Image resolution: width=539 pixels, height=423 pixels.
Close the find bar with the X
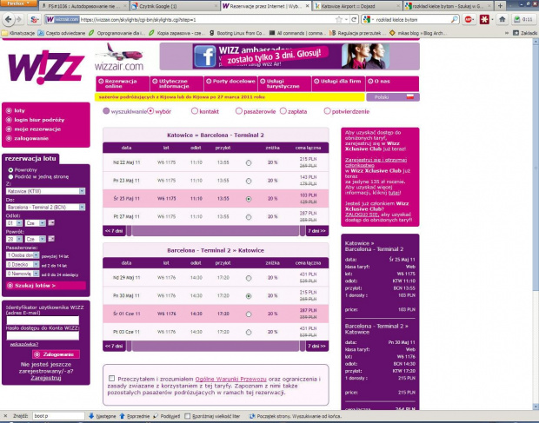[x=5, y=416]
